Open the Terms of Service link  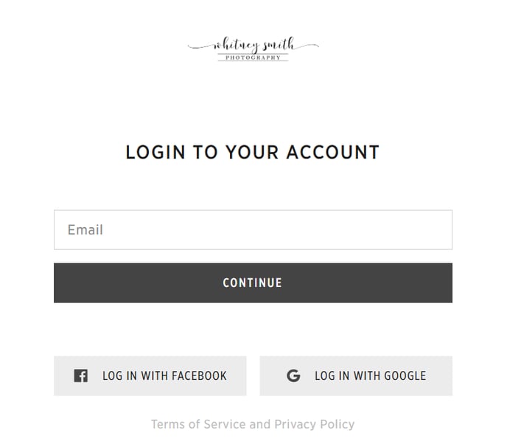pos(198,424)
